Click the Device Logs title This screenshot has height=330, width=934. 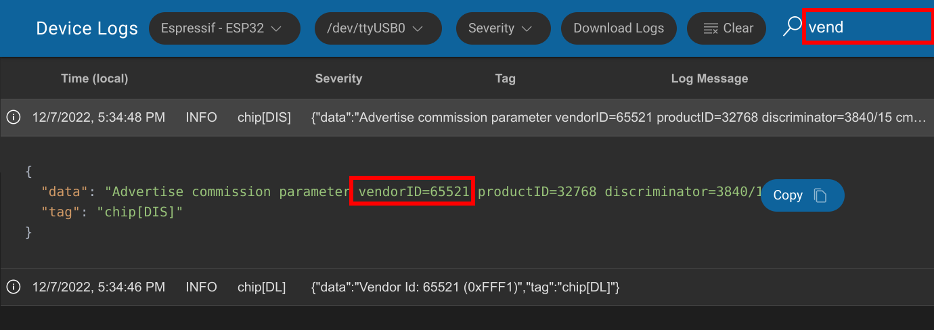87,28
